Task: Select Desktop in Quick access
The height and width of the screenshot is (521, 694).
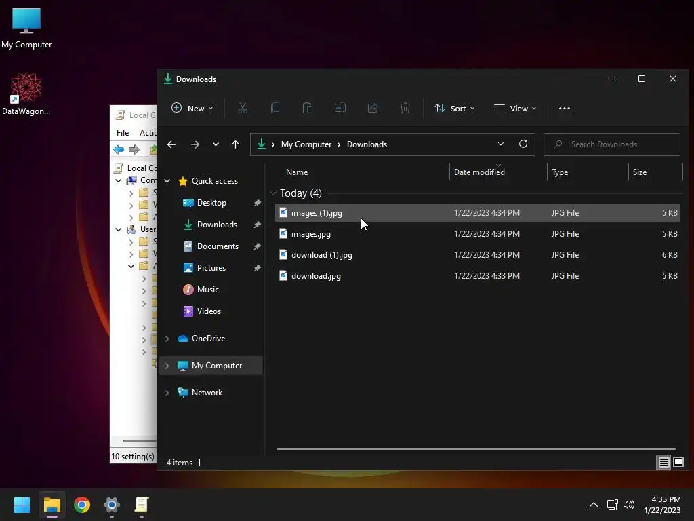Action: tap(211, 203)
